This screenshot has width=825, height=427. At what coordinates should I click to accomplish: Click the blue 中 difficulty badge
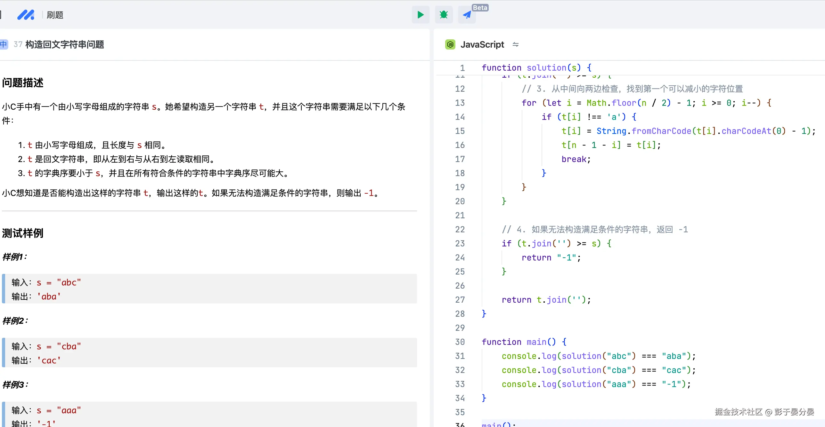[4, 44]
